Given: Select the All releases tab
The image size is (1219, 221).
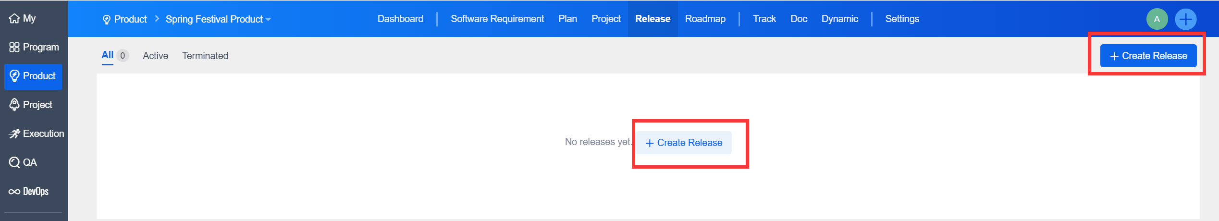Looking at the screenshot, I should (108, 55).
